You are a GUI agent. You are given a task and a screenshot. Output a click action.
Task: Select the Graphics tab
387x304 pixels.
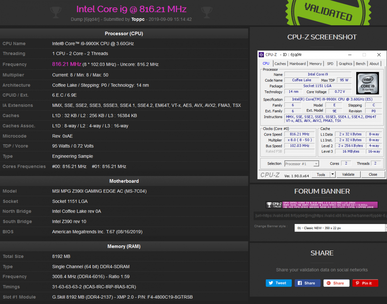point(346,64)
